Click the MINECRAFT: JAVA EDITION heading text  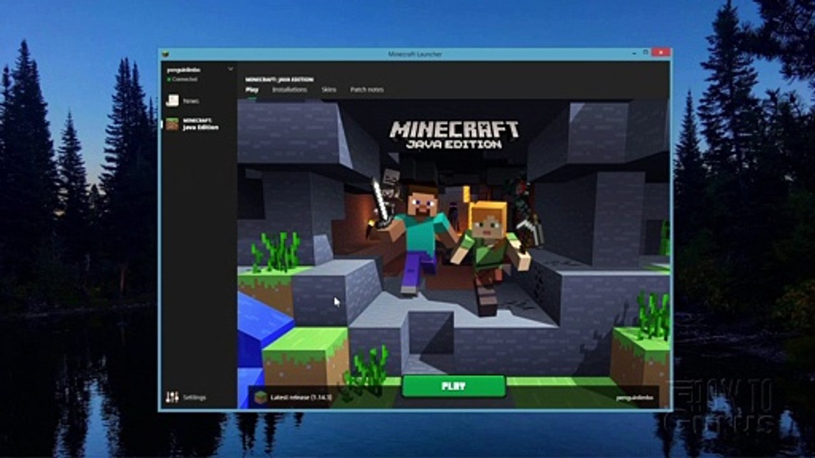point(279,80)
